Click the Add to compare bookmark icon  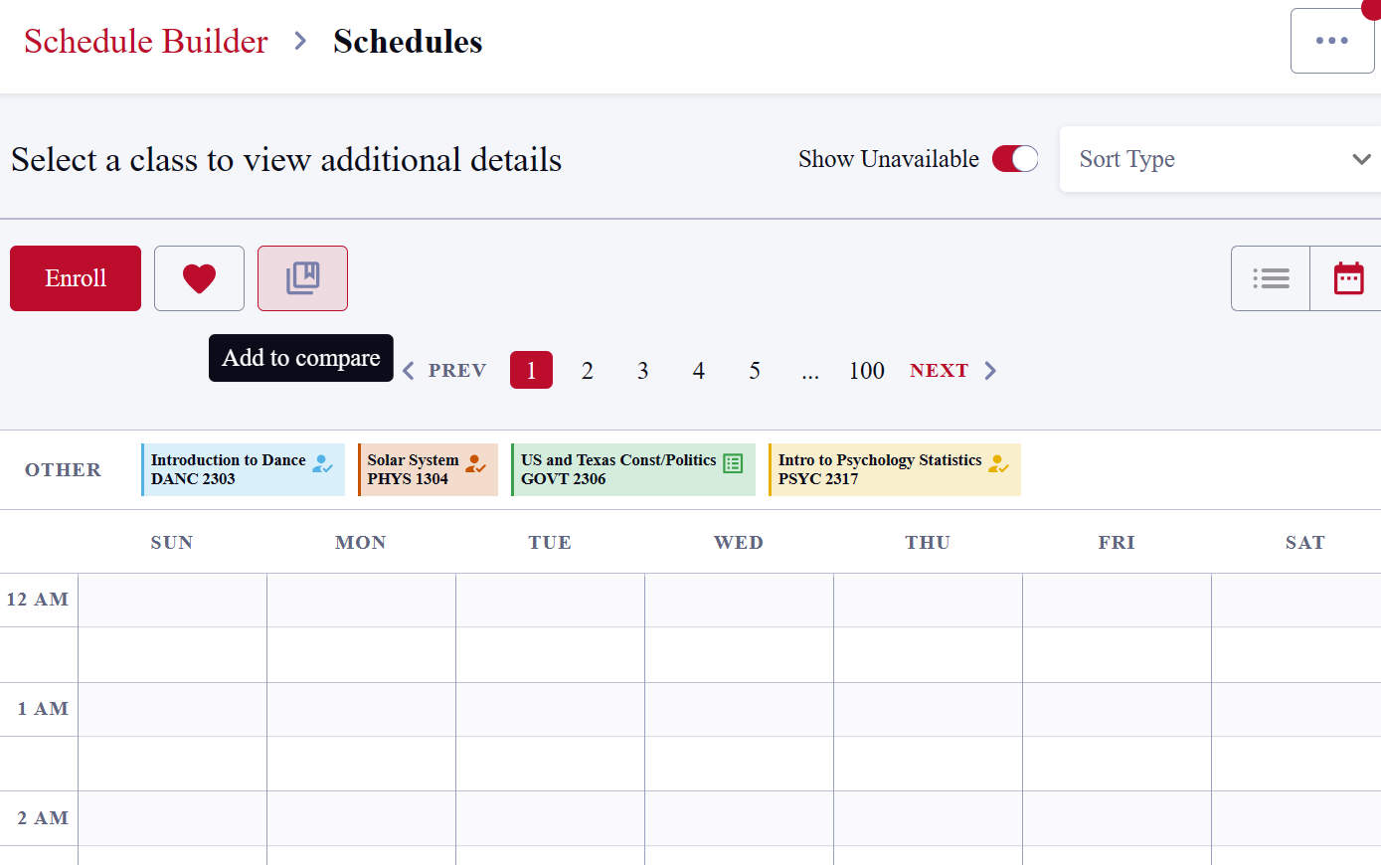[x=302, y=278]
